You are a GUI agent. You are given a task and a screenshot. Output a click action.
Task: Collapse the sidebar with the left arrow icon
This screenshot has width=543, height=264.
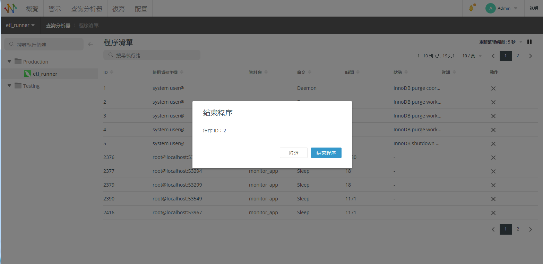(90, 44)
